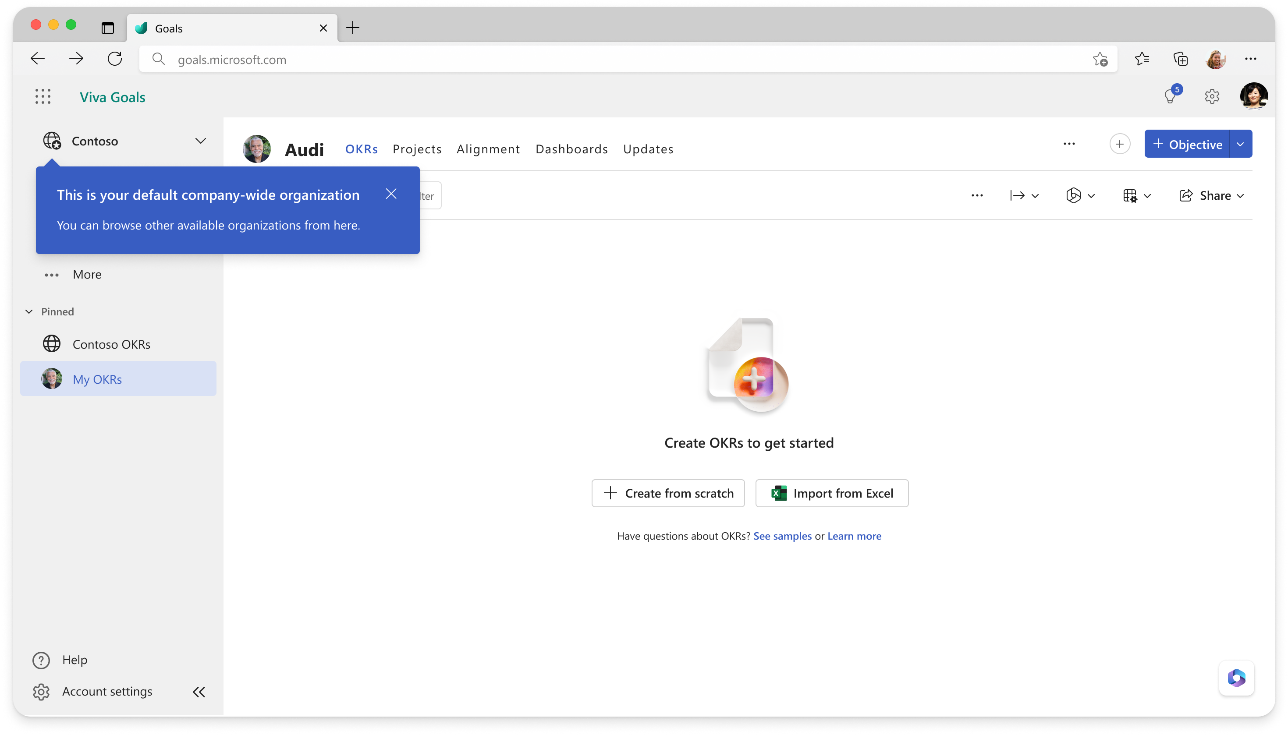Click the shield/milestone icon
This screenshot has height=735, width=1288.
tap(1073, 194)
